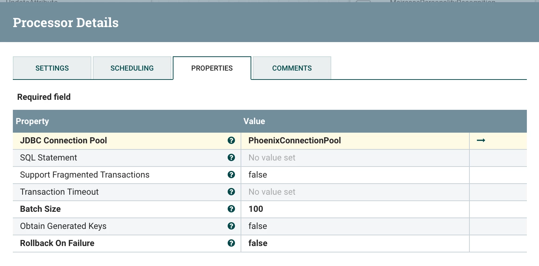Click the Transaction Timeout empty value

click(x=355, y=192)
